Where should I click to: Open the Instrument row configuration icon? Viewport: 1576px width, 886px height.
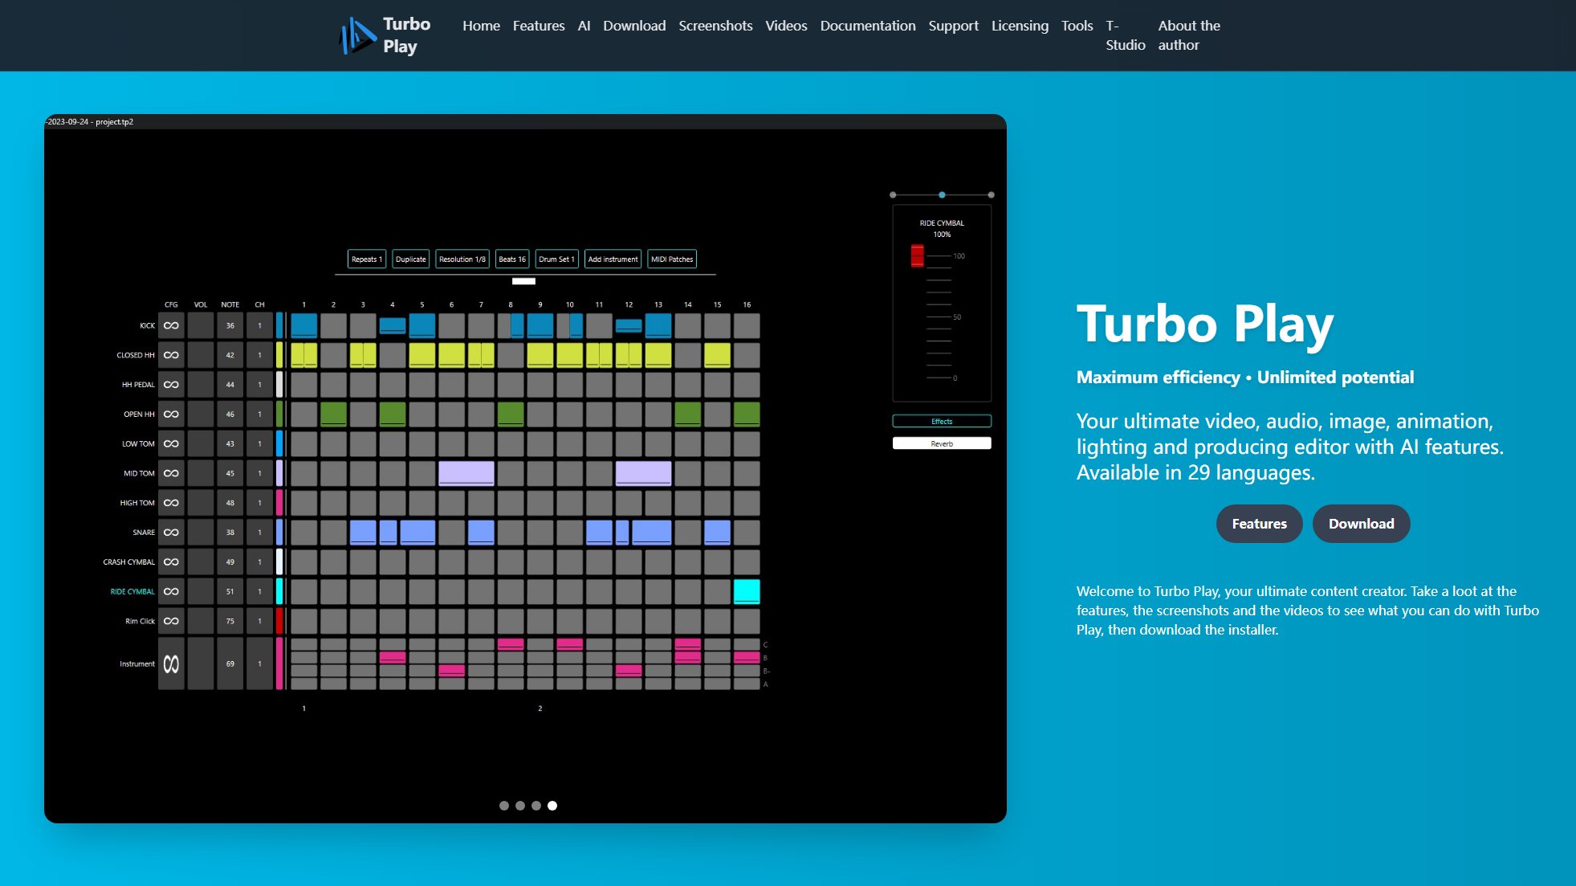(170, 663)
